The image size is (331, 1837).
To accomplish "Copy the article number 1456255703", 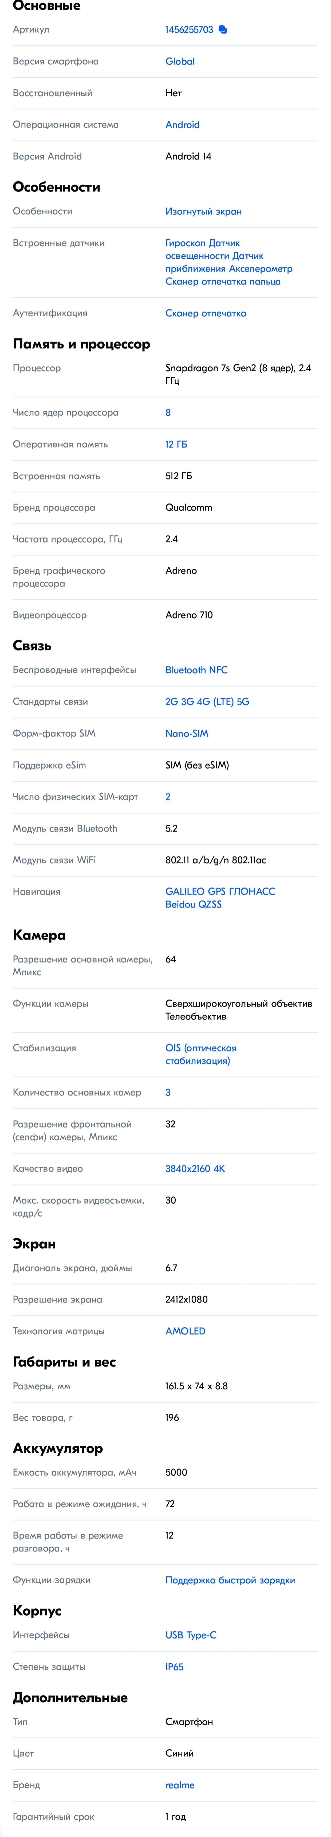I will coord(223,30).
